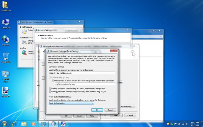The width and height of the screenshot is (203, 127).
Task: Select the Recycle Bin desktop icon
Action: coord(6,58)
